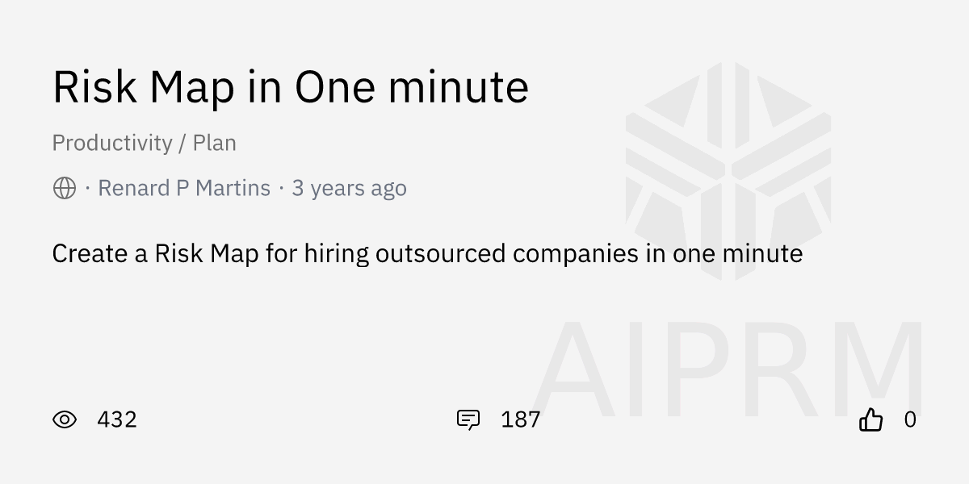Image resolution: width=969 pixels, height=484 pixels.
Task: Click the globe public visibility icon
Action: click(65, 188)
